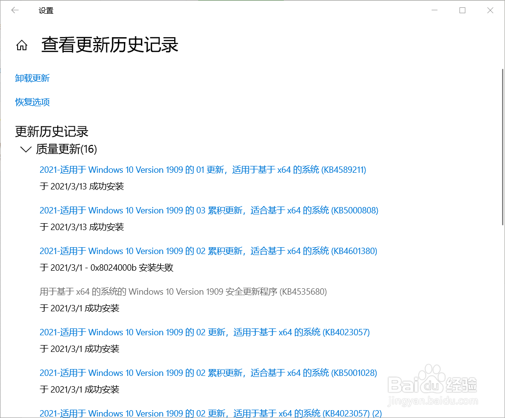This screenshot has width=505, height=418.
Task: Open the KB4601380 cumulative update link
Action: [x=208, y=251]
